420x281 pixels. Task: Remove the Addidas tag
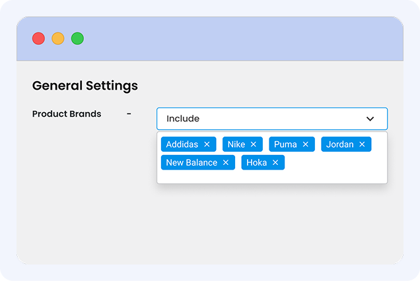pyautogui.click(x=207, y=144)
